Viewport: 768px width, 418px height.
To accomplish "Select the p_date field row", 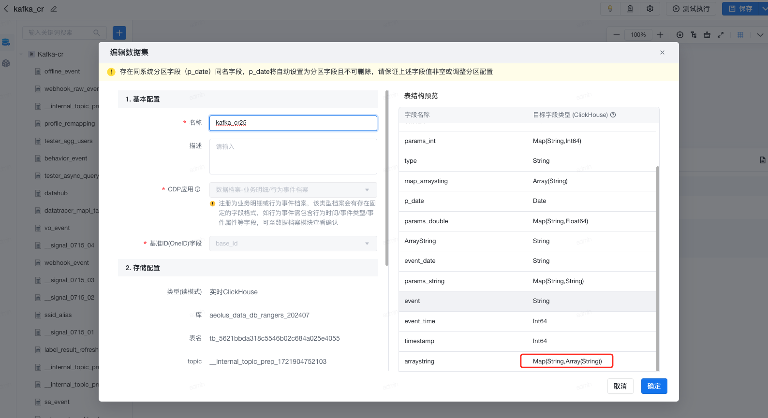I will 527,201.
